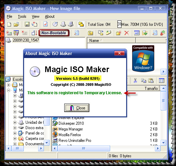This screenshot has width=176, height=166.
Task: Click the red X on About dialog
Action: tap(119, 53)
